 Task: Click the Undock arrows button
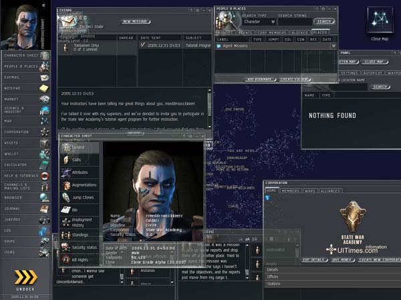tap(25, 277)
